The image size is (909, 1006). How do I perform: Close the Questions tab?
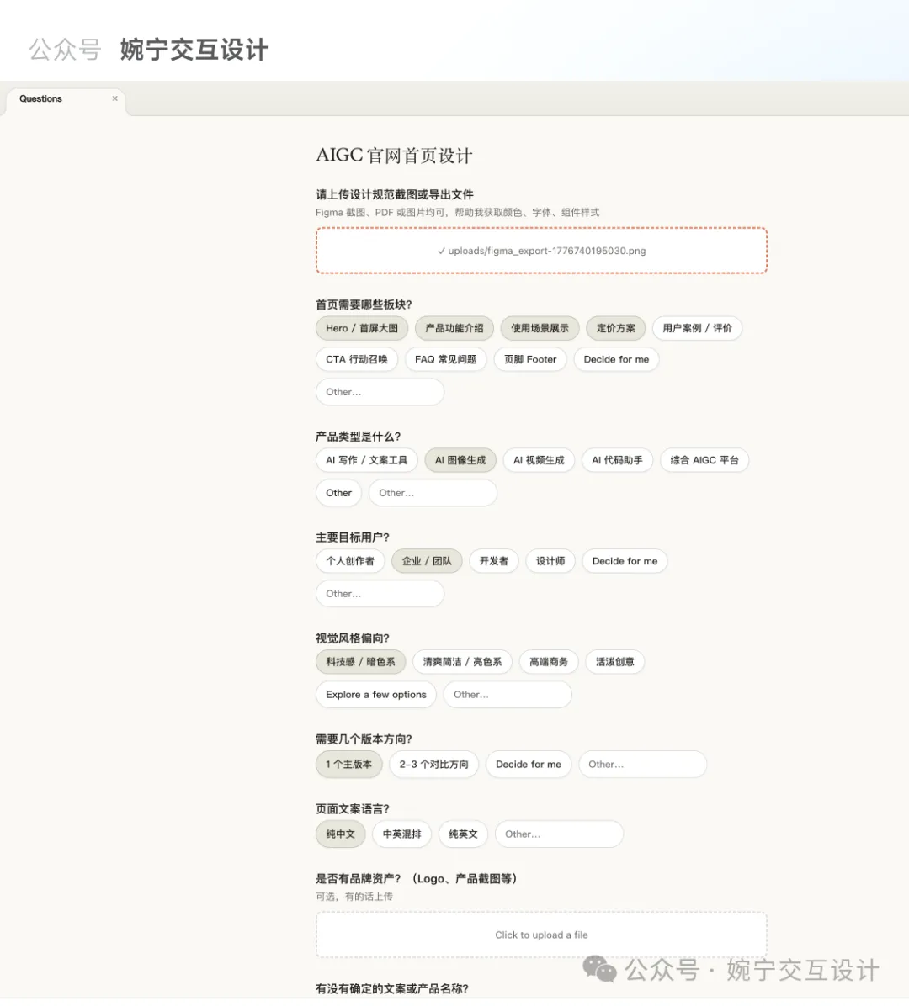click(114, 98)
